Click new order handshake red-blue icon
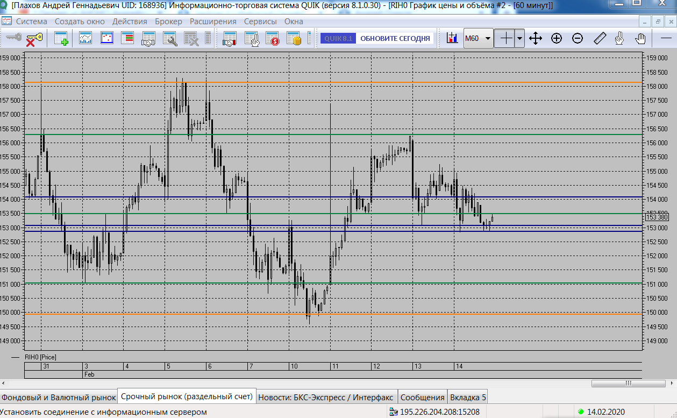The width and height of the screenshot is (677, 418). [x=230, y=39]
